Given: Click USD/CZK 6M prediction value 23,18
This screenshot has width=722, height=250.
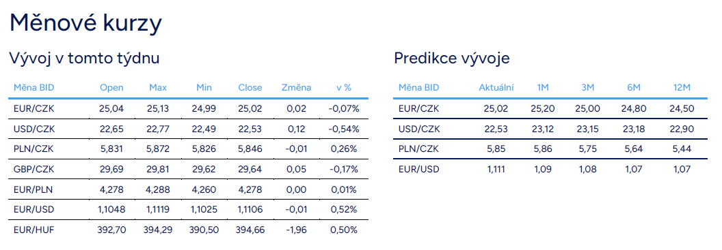Looking at the screenshot, I should pyautogui.click(x=634, y=129).
